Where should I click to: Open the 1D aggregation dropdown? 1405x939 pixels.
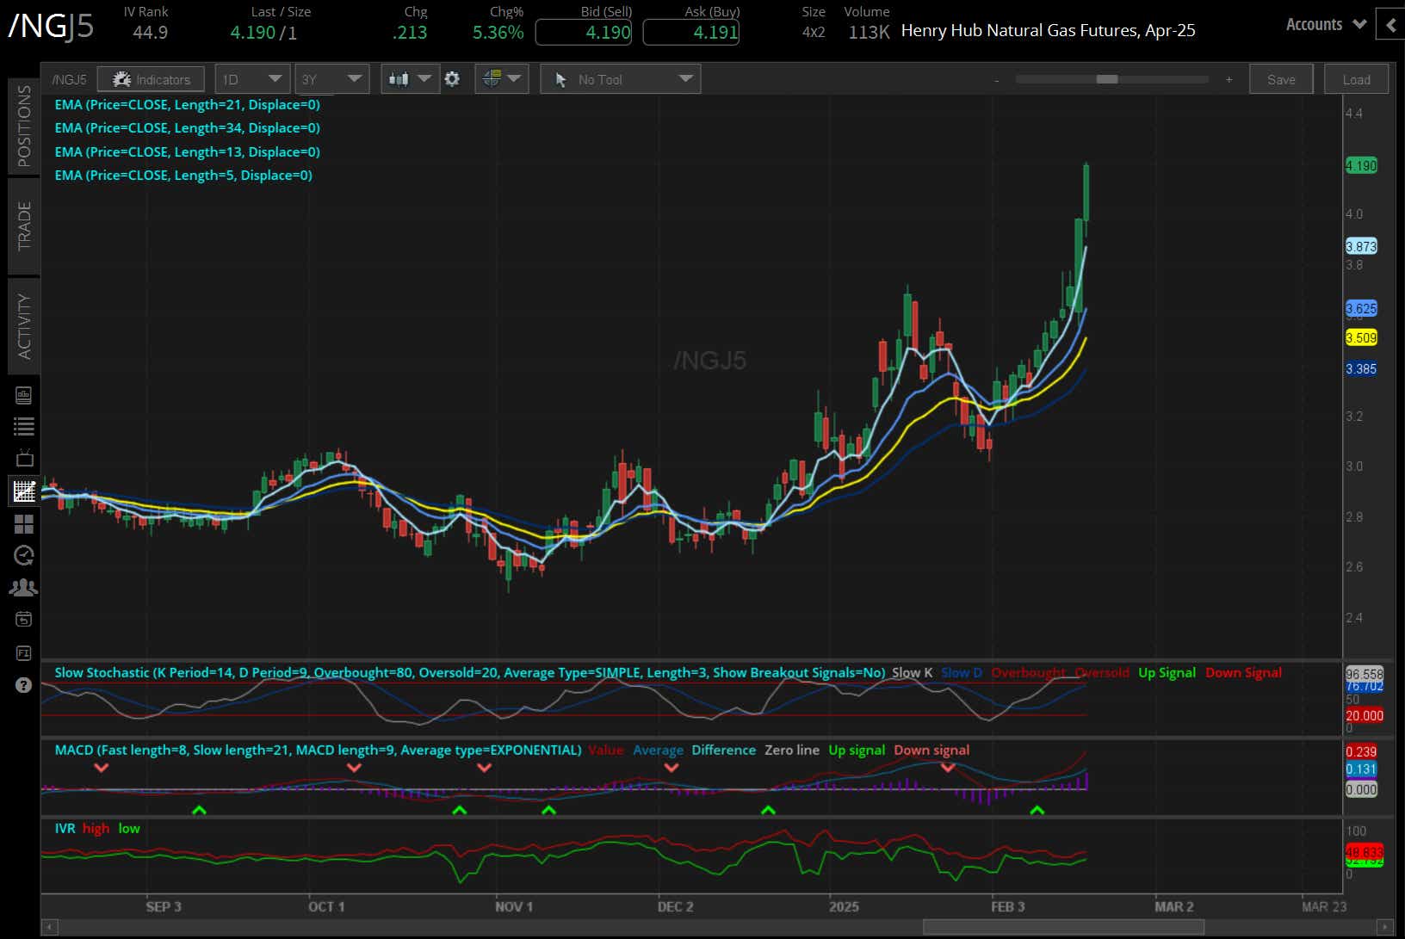click(x=251, y=78)
